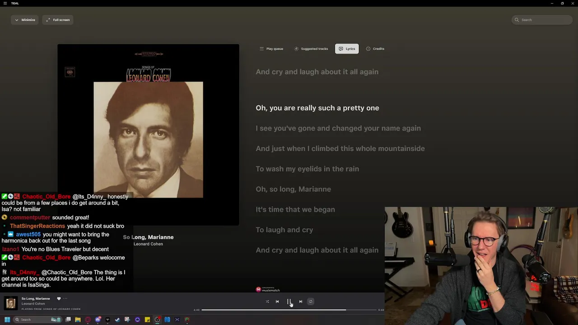
Task: Open Steam from the taskbar
Action: click(x=117, y=320)
